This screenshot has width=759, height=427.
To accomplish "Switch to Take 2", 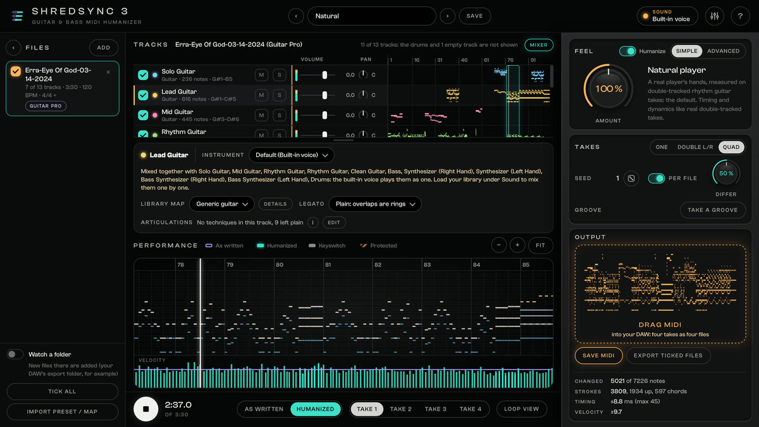I will [x=400, y=409].
